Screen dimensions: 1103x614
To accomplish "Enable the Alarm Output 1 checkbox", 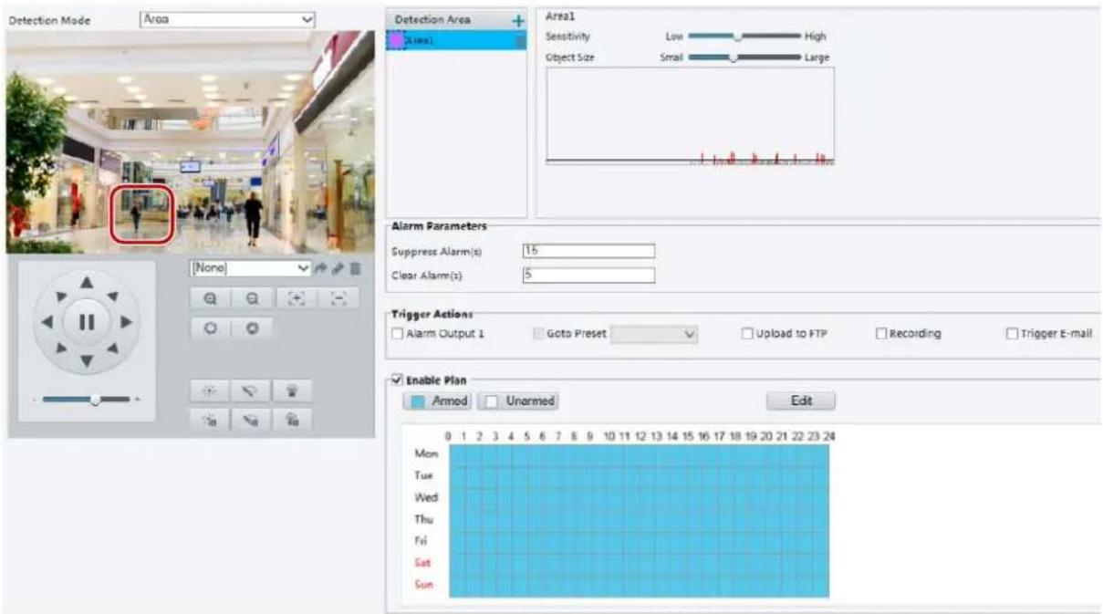I will (397, 334).
